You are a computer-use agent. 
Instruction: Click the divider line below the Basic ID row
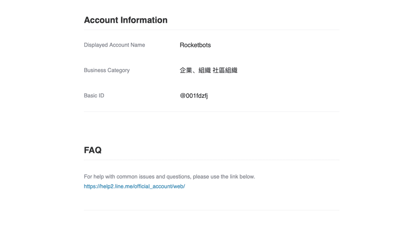[211, 111]
